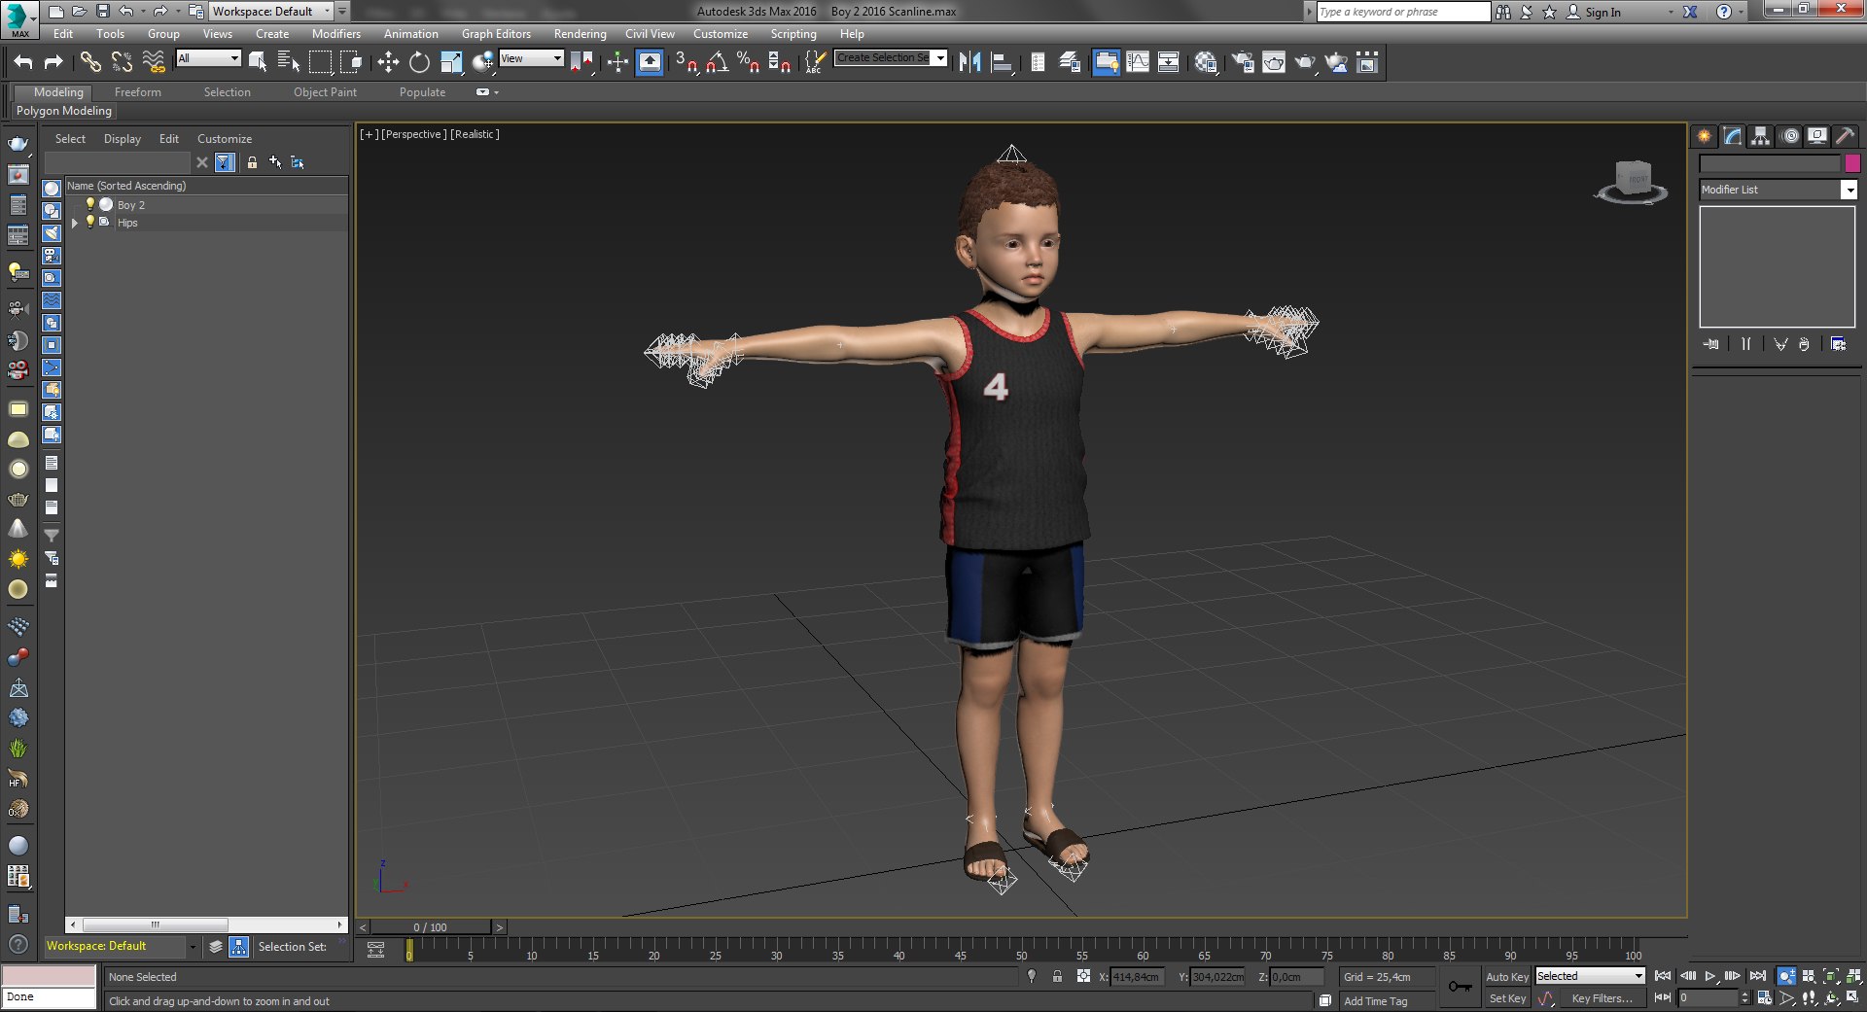The height and width of the screenshot is (1012, 1867).
Task: Activate the Select and Scale tool
Action: (451, 62)
